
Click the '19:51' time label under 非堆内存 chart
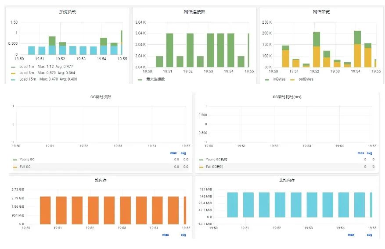pyautogui.click(x=245, y=228)
